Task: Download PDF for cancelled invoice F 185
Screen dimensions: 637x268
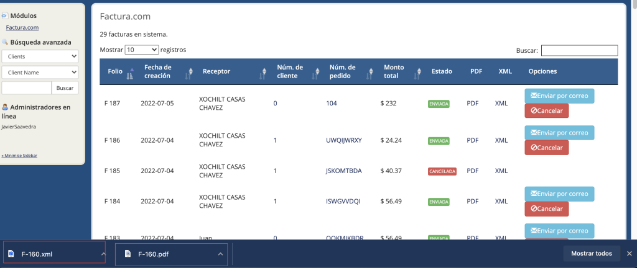Action: (x=473, y=171)
